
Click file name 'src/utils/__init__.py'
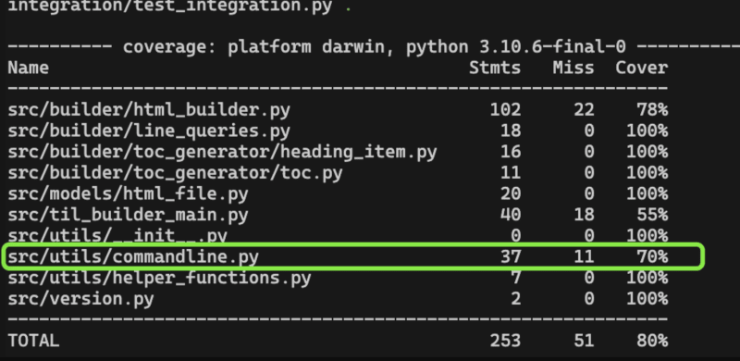pos(117,235)
